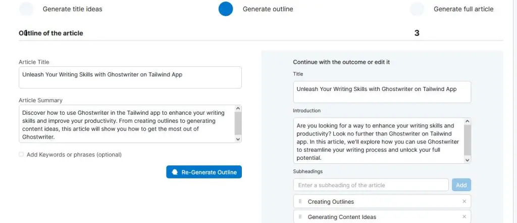
Task: Click into the Article Title field
Action: [x=130, y=78]
